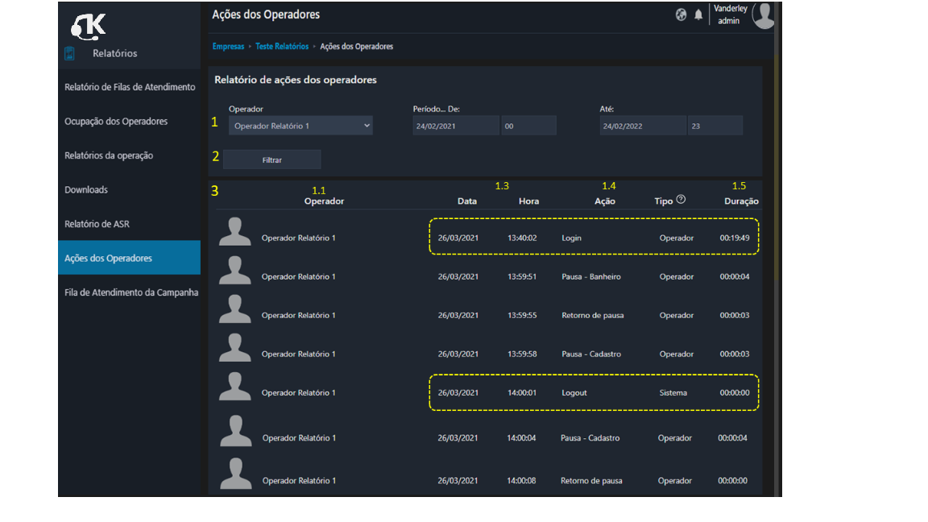Click avatar in the 13:59:55 row
The image size is (928, 522).
pos(235,309)
